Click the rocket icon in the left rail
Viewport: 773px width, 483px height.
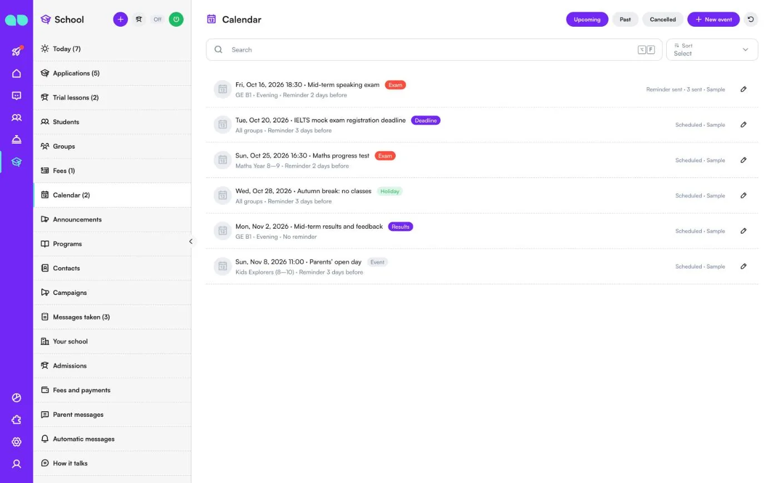[x=17, y=51]
